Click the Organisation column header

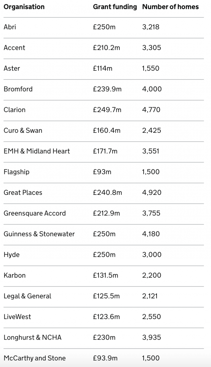tap(24, 7)
